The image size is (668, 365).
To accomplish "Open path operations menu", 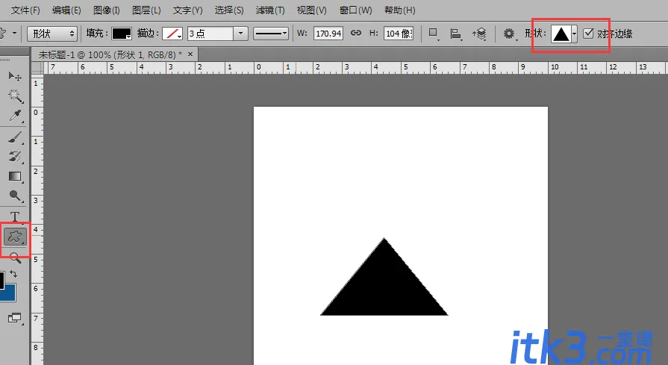I will (433, 34).
